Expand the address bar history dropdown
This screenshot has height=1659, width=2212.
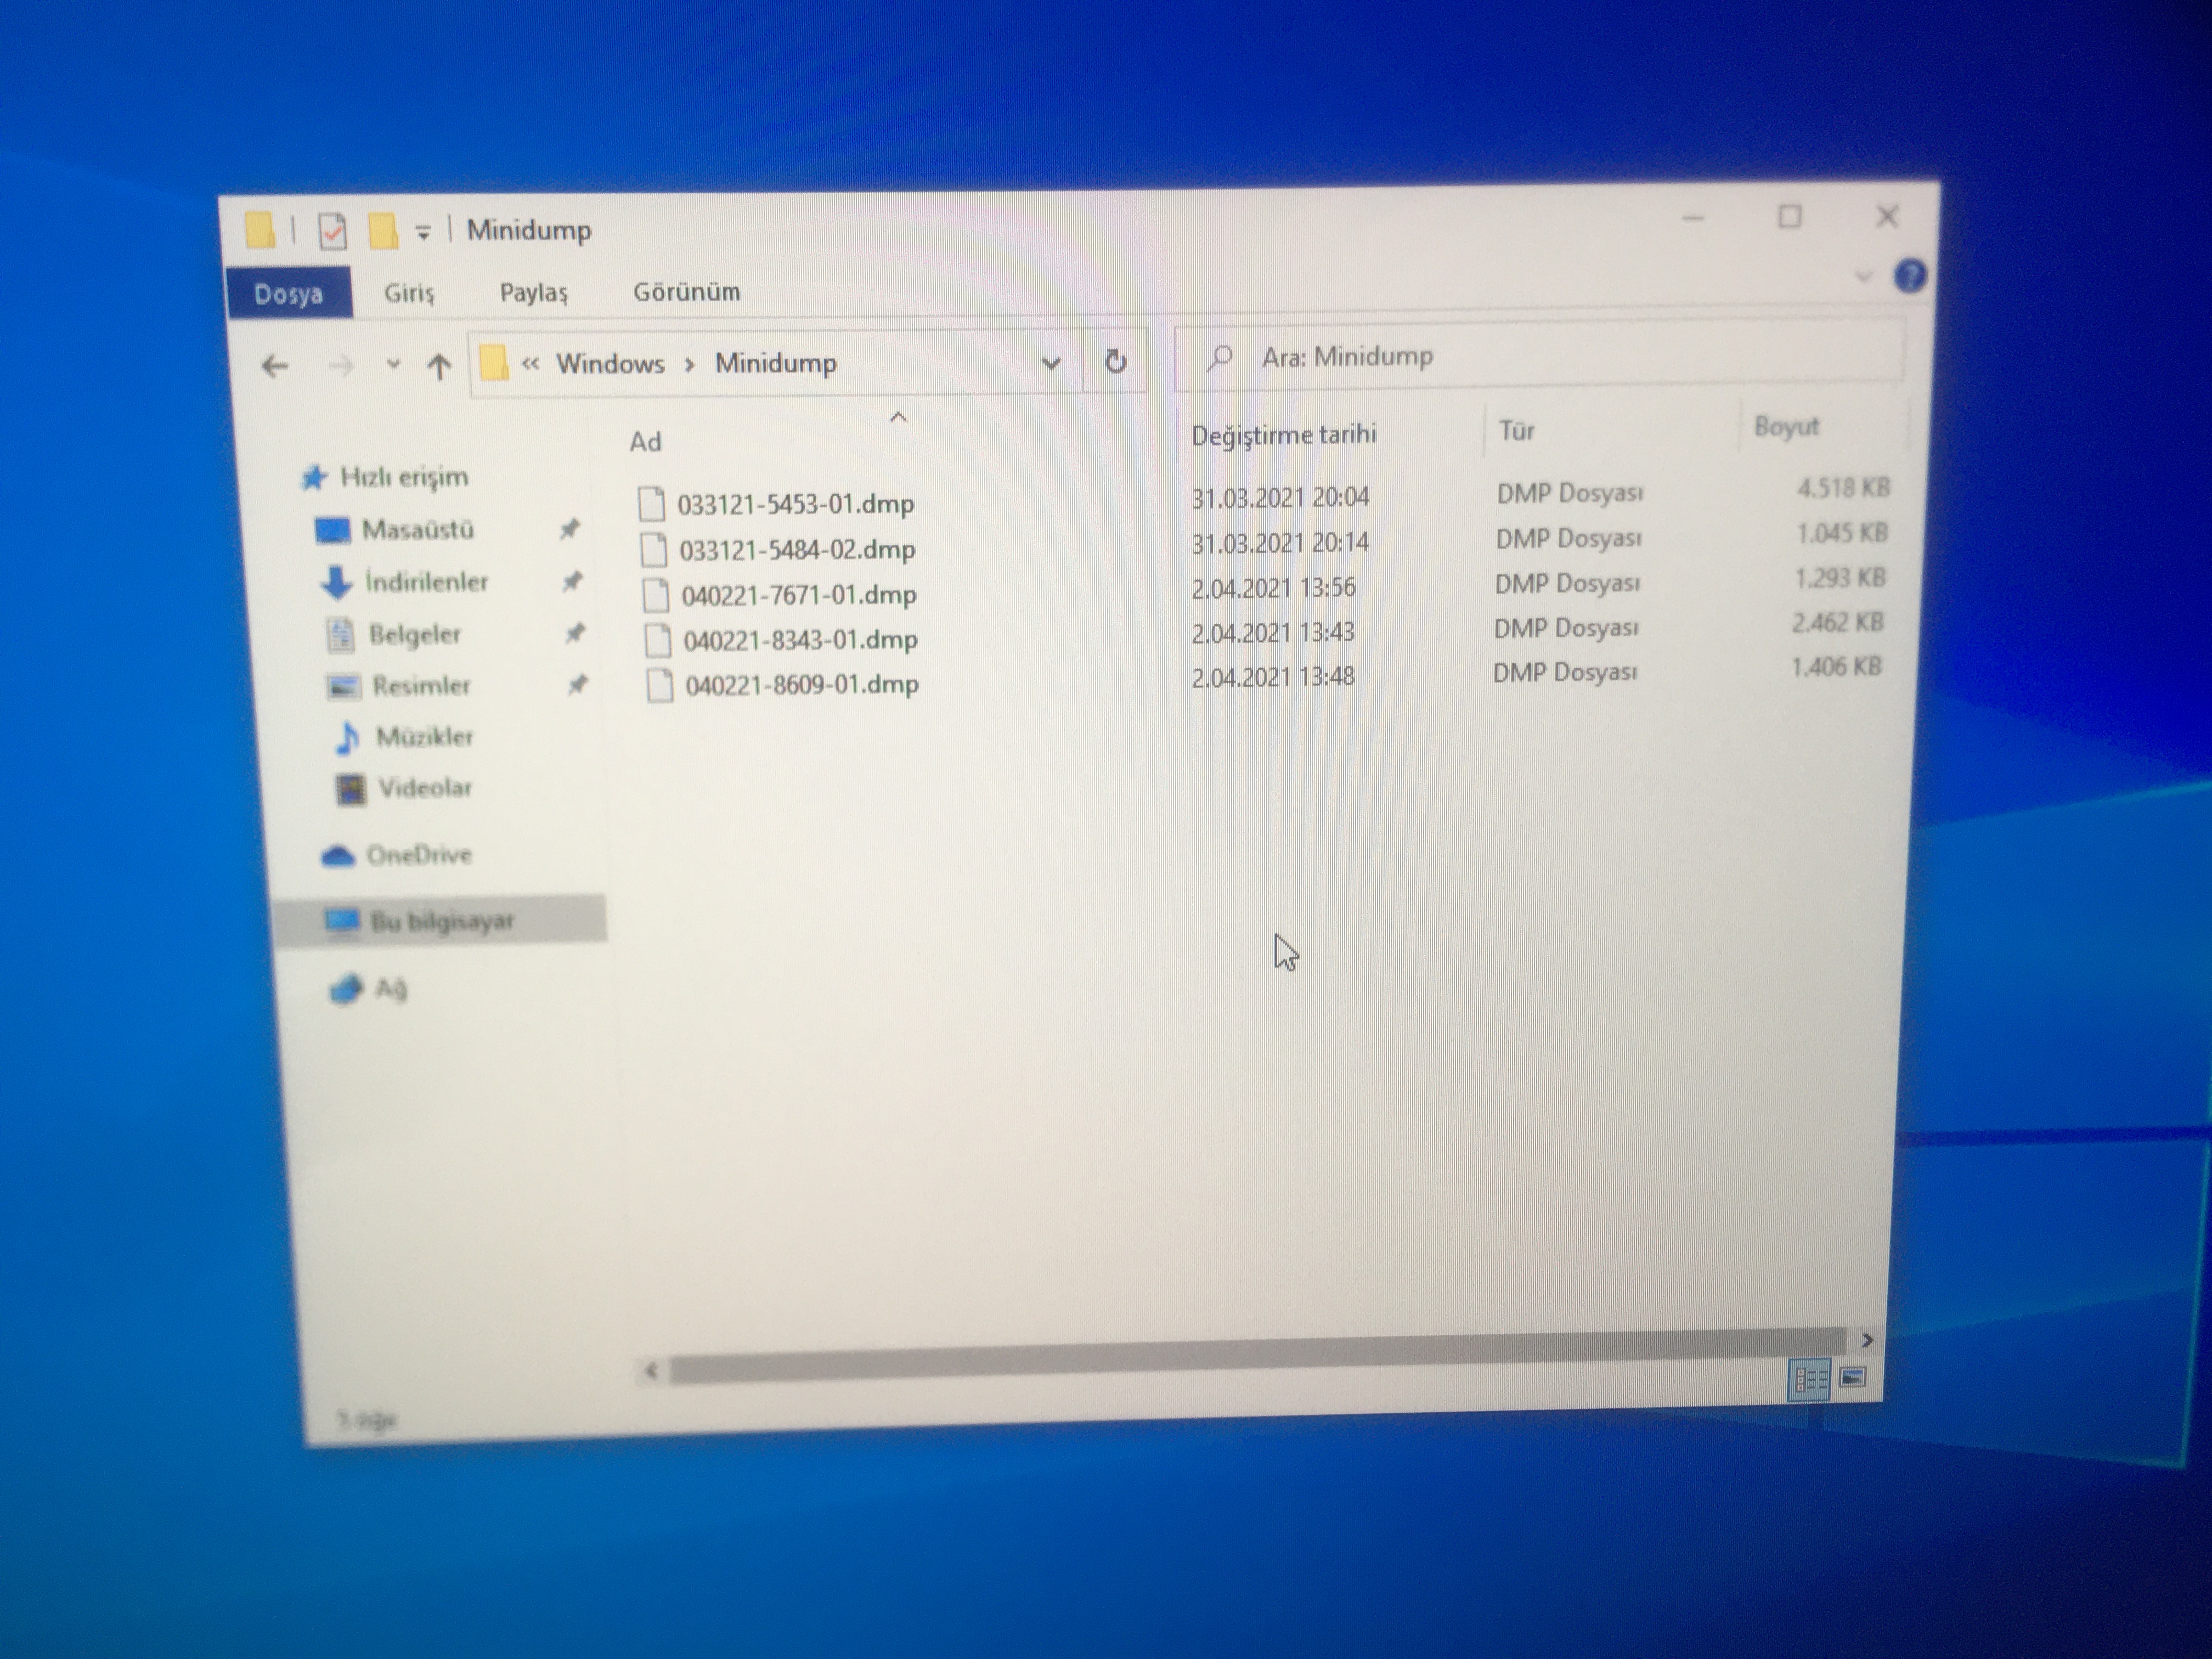pyautogui.click(x=1050, y=363)
